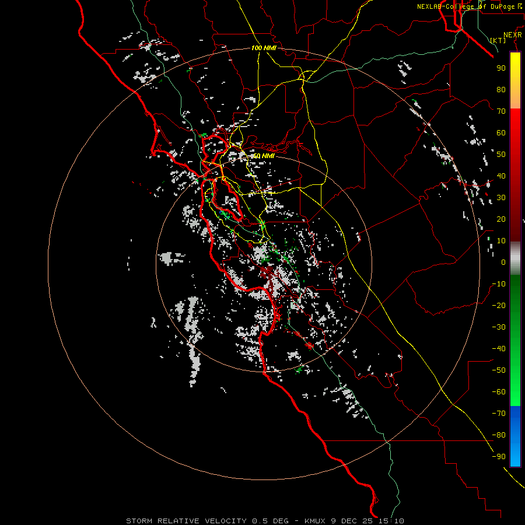This screenshot has width=525, height=525.
Task: Click the 80 value on velocity scale
Action: 501,89
